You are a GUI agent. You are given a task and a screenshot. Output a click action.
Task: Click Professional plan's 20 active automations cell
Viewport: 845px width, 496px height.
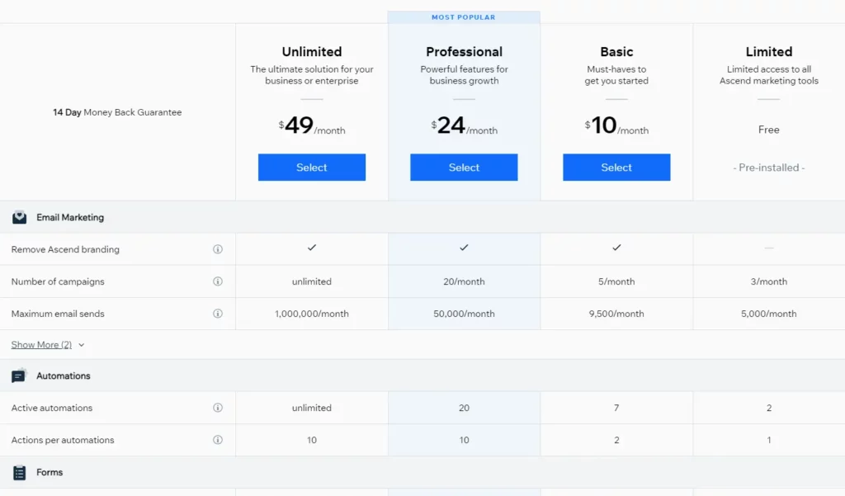click(464, 408)
